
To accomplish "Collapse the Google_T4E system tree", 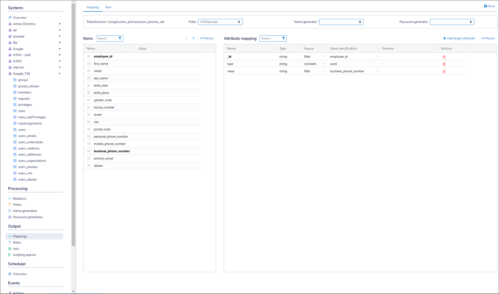I will [x=60, y=74].
